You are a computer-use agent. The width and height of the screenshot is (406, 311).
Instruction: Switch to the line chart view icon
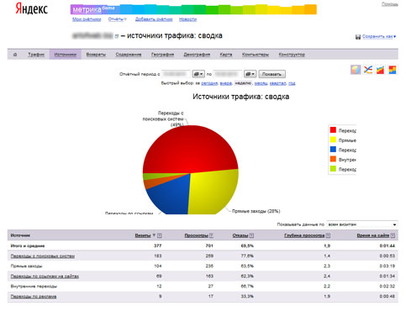coord(368,69)
